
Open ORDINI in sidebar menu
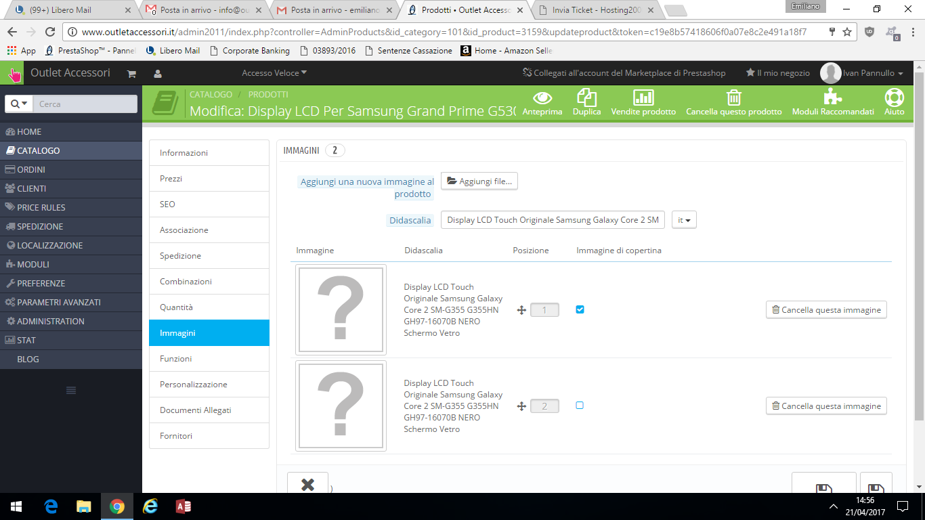[x=71, y=169]
